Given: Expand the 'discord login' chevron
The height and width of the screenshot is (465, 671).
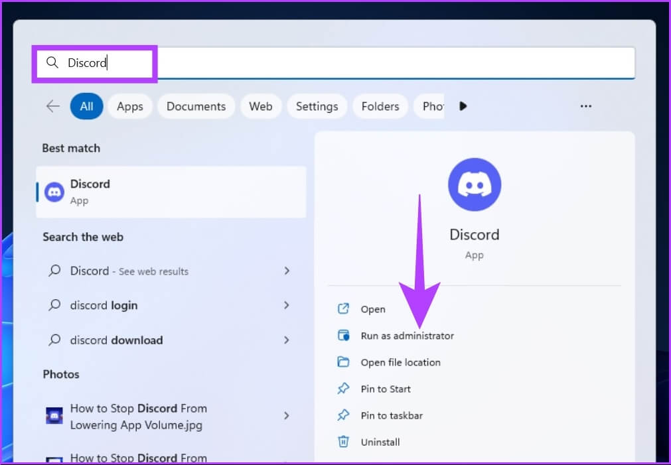Looking at the screenshot, I should coord(287,305).
